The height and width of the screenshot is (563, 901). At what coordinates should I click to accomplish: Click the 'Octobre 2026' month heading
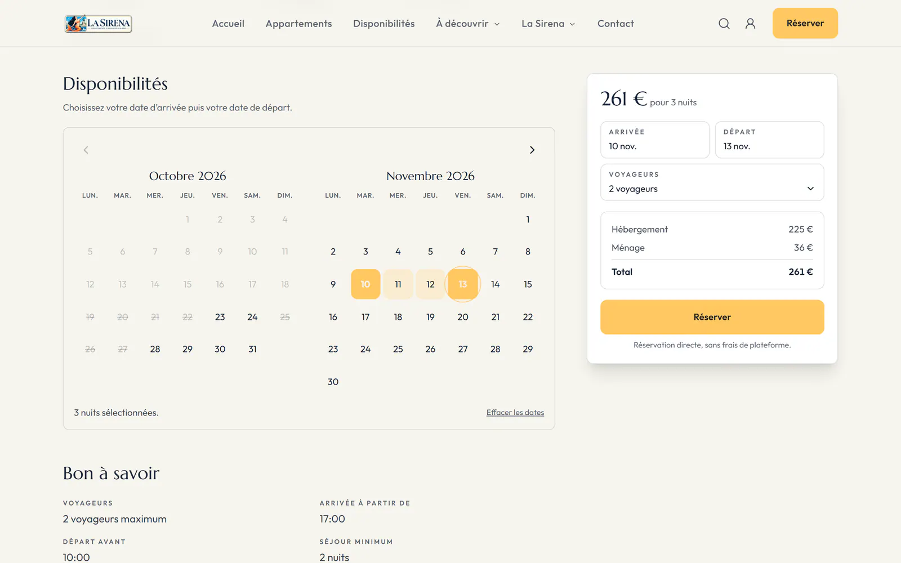[x=188, y=176]
